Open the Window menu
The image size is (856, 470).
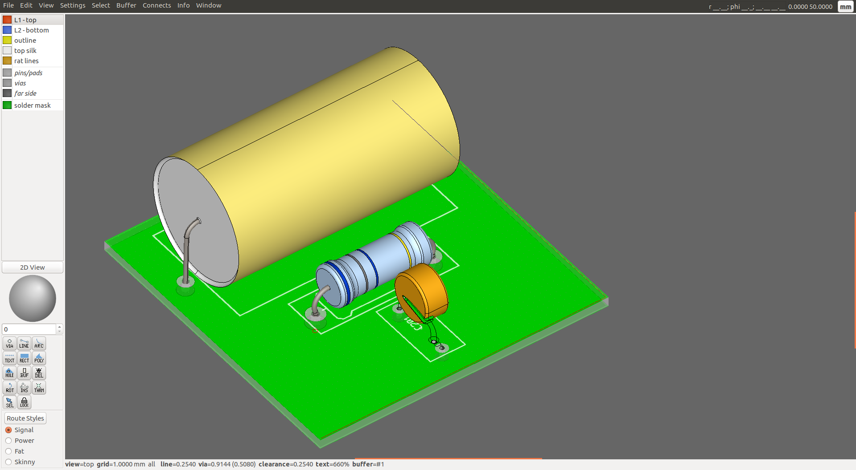click(x=209, y=5)
